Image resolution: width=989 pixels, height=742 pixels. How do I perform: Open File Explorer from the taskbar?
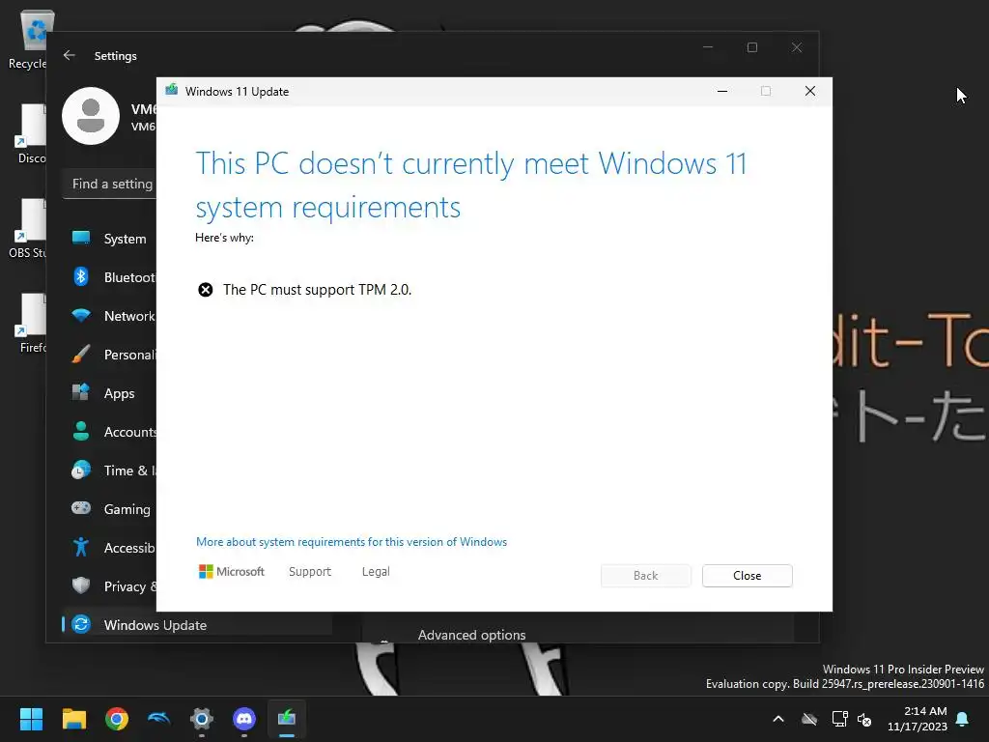(x=73, y=719)
